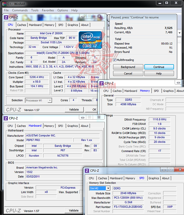The image size is (184, 215).
Task: Click the P8P67 PRO model field
Action: coord(49,140)
